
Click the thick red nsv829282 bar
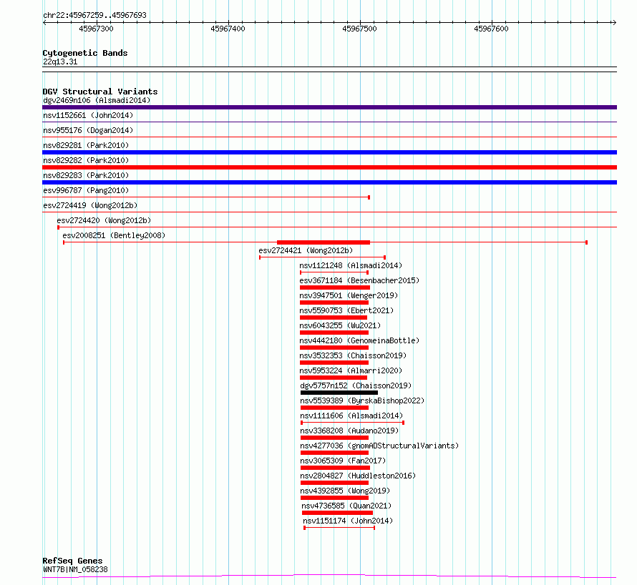(x=329, y=167)
